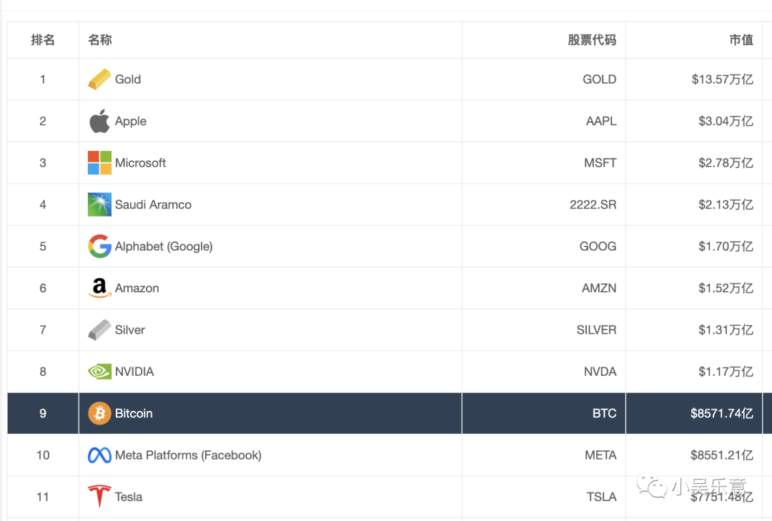Click the Apple logo icon
The height and width of the screenshot is (521, 772).
pos(99,121)
